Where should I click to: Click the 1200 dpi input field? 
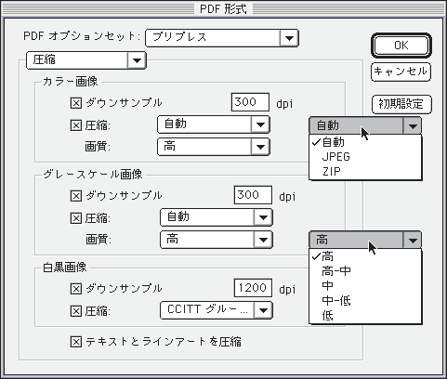(253, 288)
